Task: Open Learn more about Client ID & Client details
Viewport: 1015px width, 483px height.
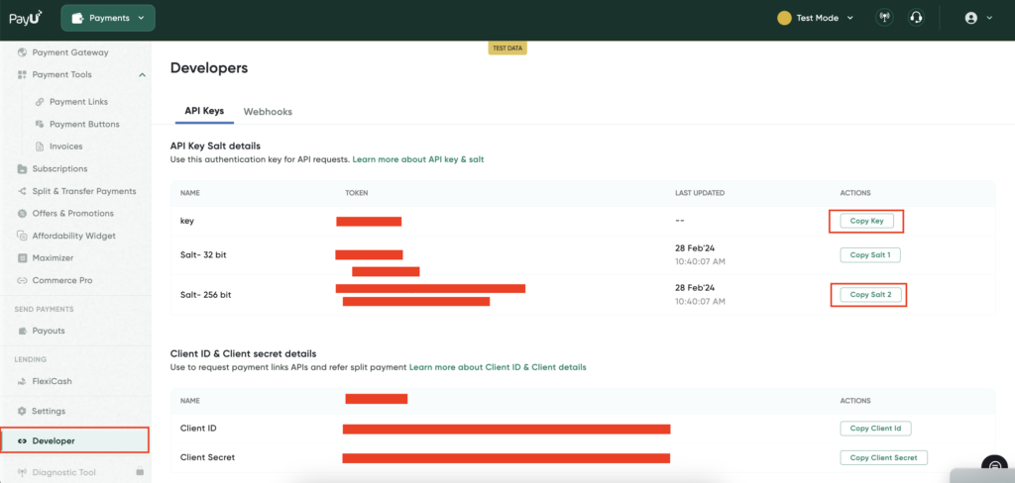Action: 498,367
